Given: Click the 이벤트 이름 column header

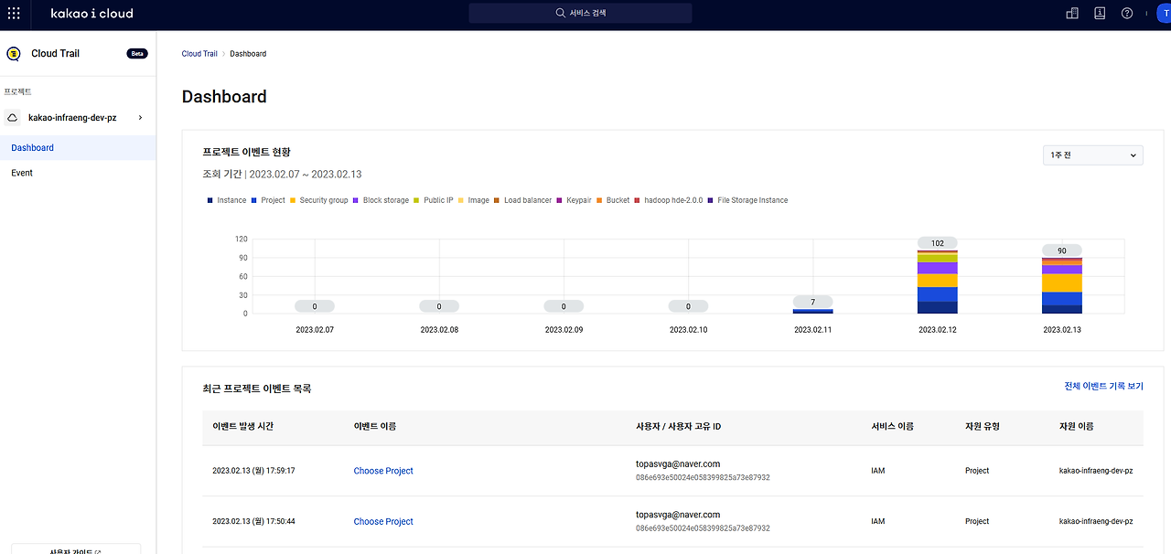Looking at the screenshot, I should tap(375, 426).
